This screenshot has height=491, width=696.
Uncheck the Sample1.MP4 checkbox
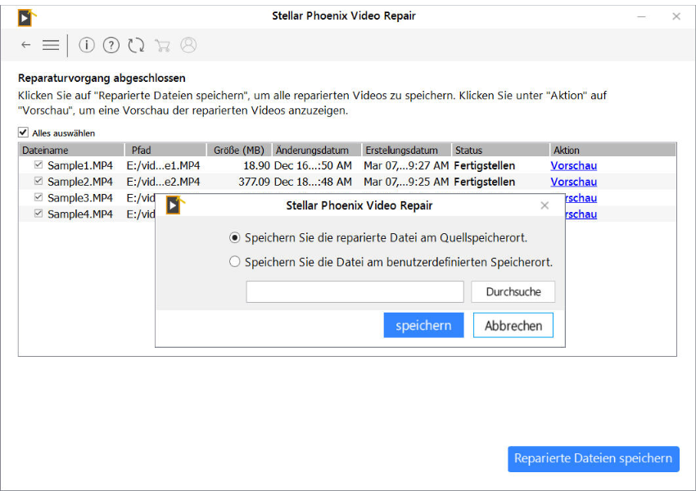(38, 165)
